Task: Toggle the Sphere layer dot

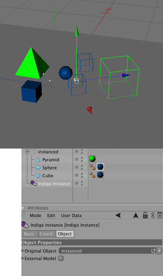Action: pos(77,167)
